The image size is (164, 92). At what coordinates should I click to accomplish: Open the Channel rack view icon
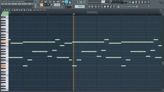click(x=96, y=7)
